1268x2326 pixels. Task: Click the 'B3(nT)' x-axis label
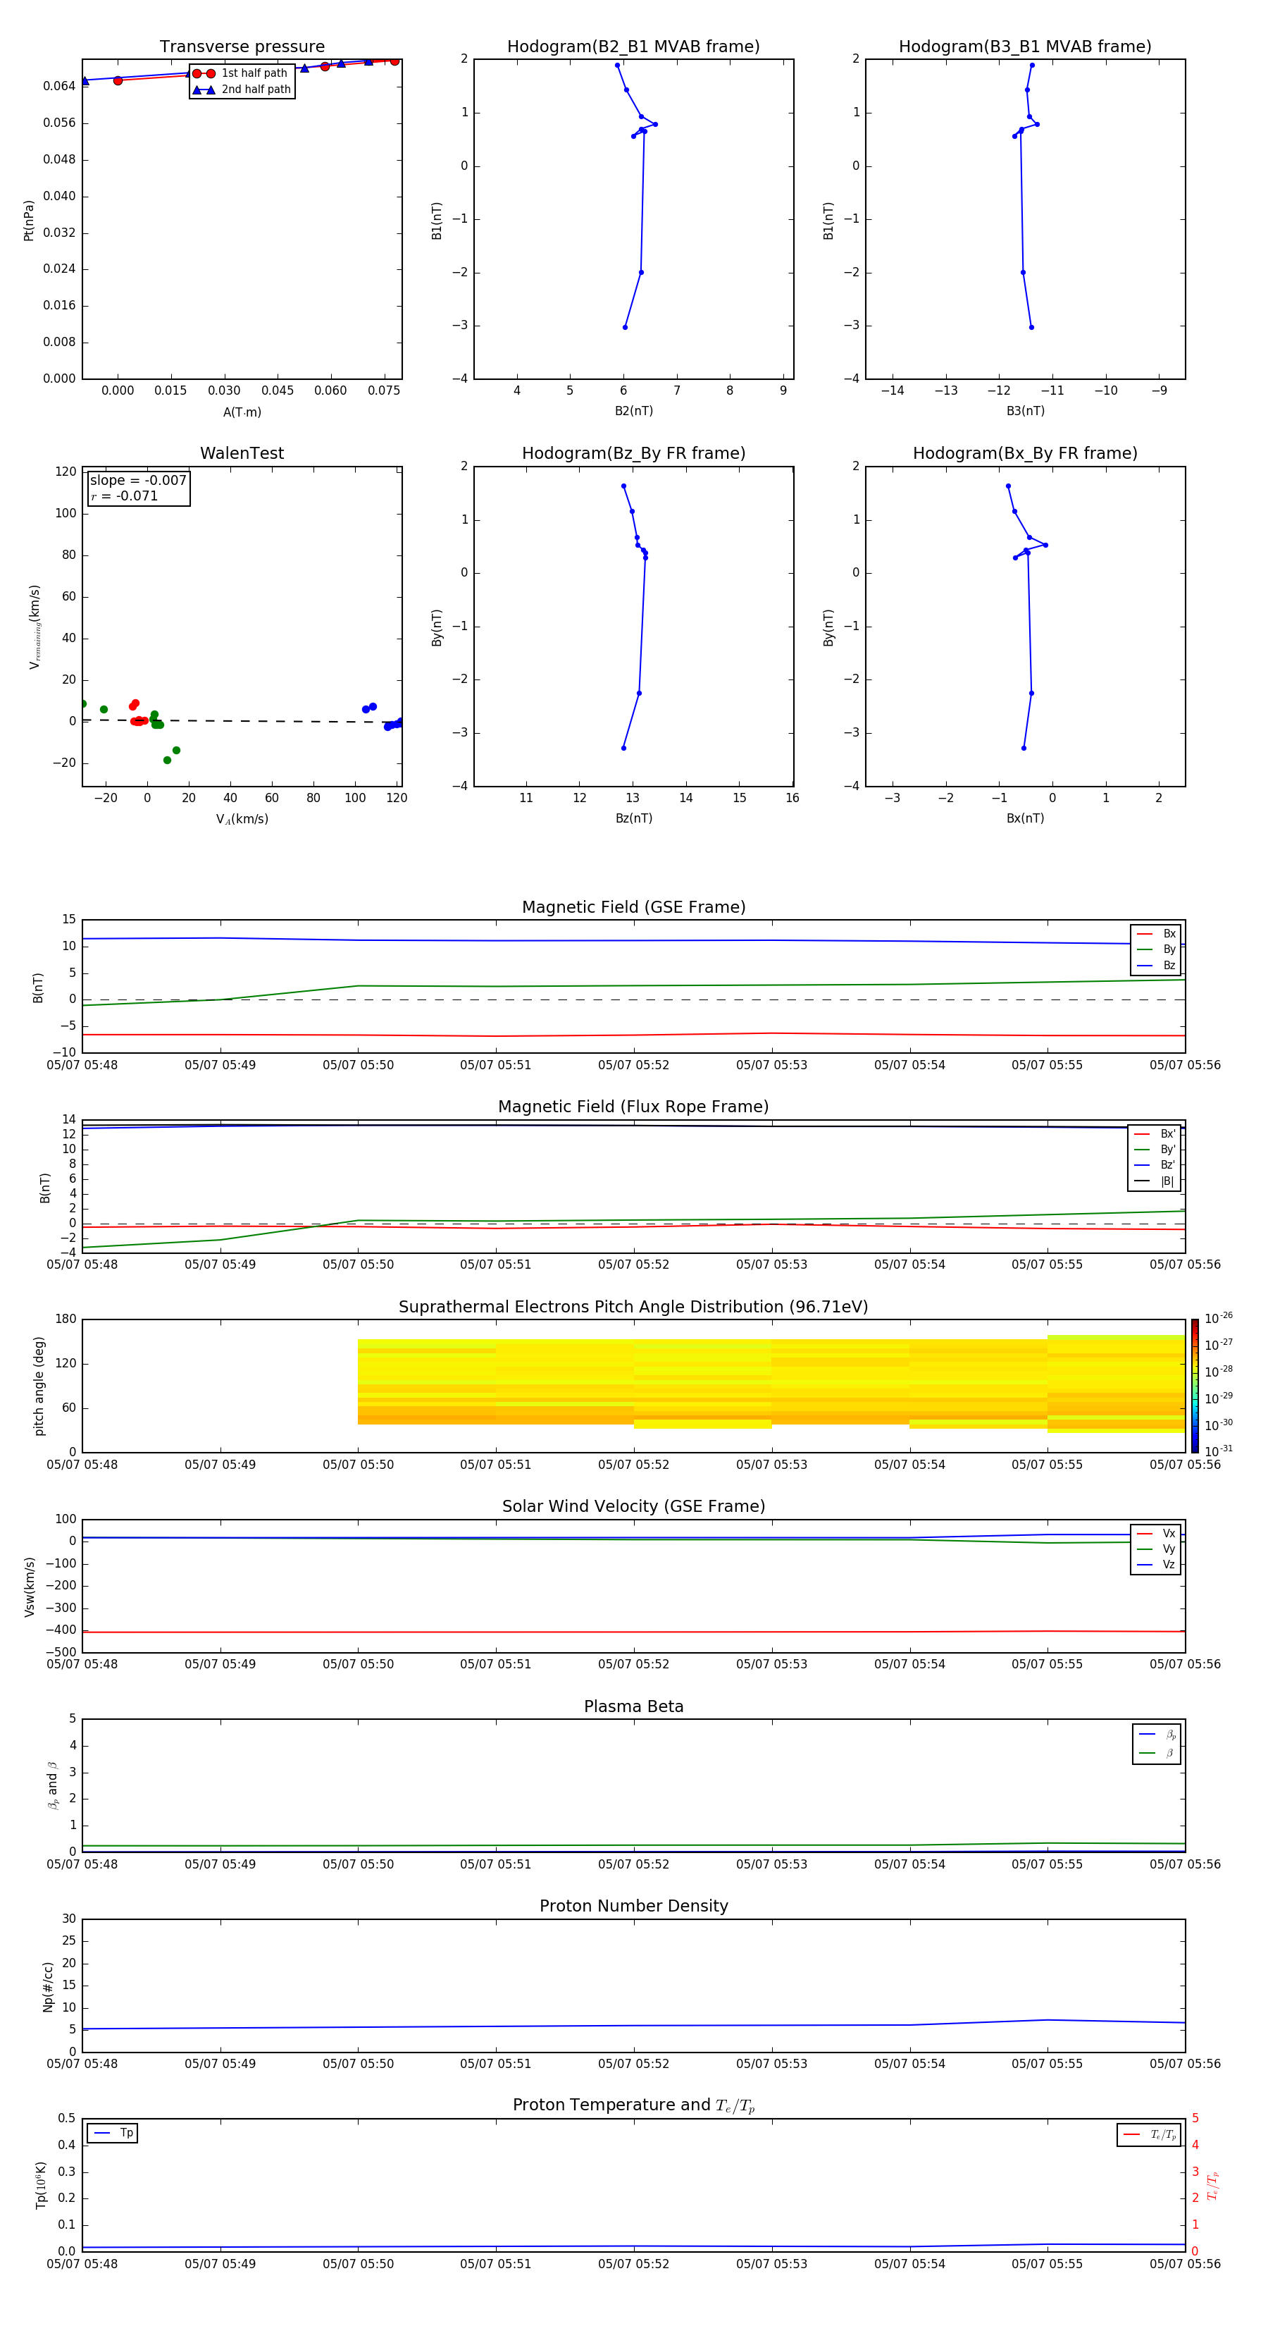(1025, 411)
